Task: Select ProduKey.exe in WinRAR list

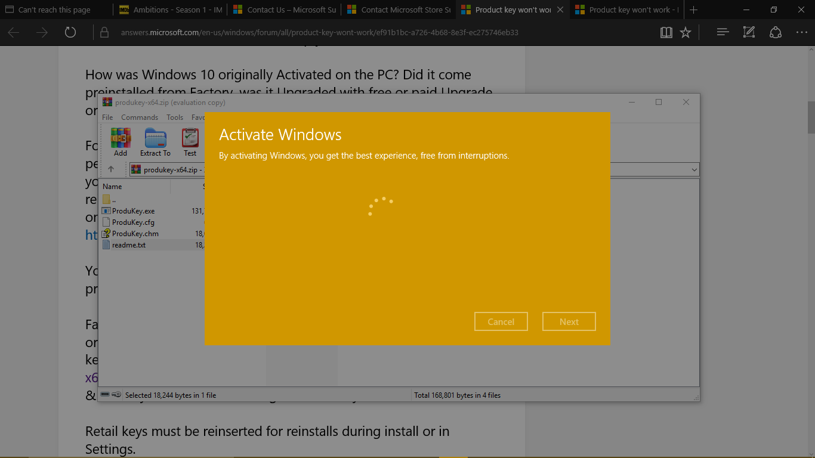Action: click(133, 211)
